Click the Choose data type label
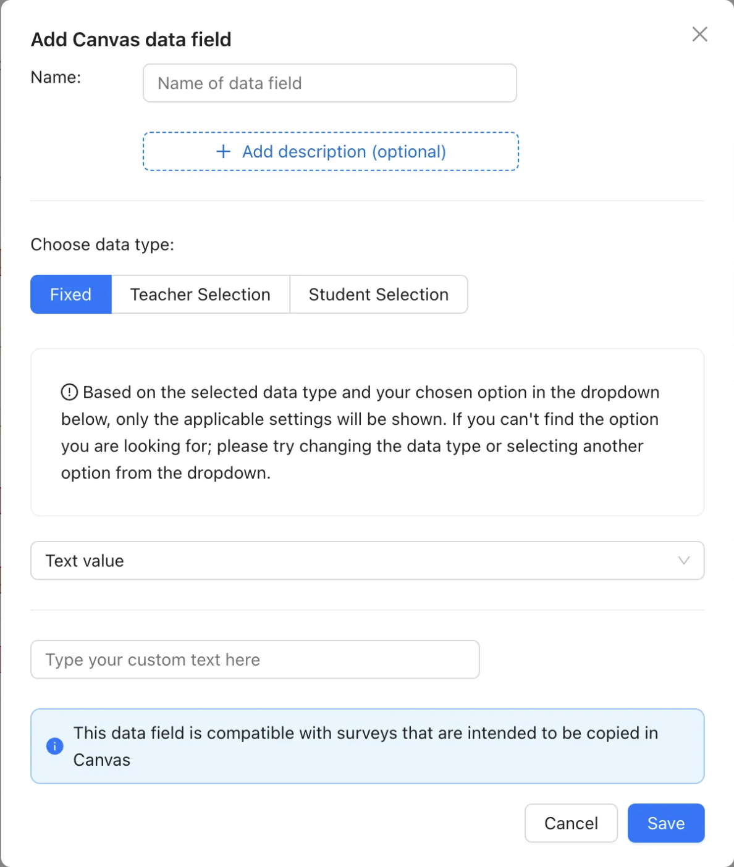Screen dimensions: 734x867 103,245
